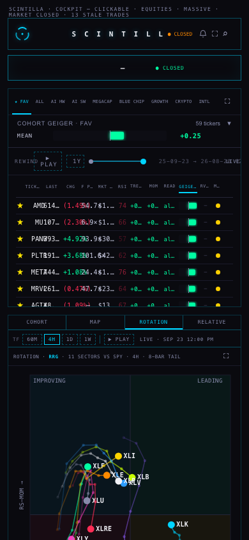Expand the 59 tickers dropdown arrow
The width and height of the screenshot is (249, 540).
pyautogui.click(x=229, y=123)
